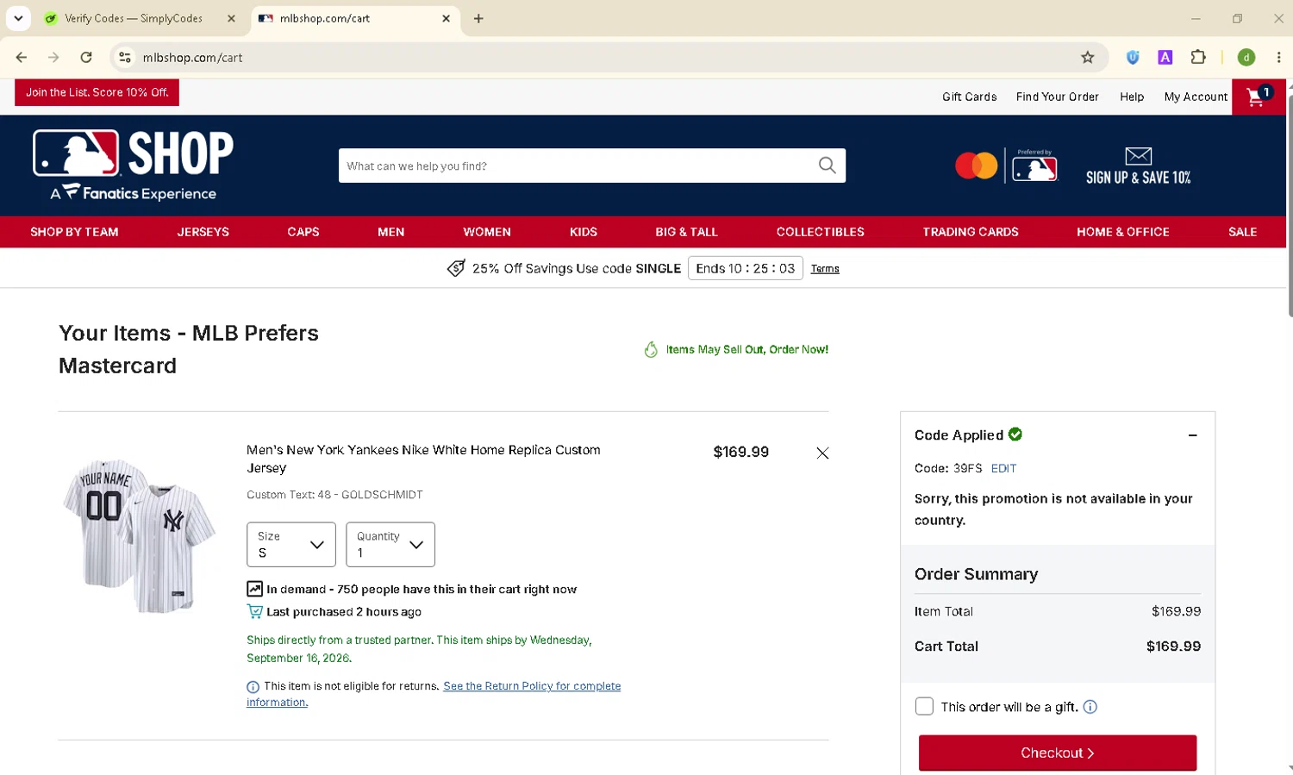The image size is (1293, 775).
Task: Remove the Yankees jersey with the X
Action: [822, 453]
